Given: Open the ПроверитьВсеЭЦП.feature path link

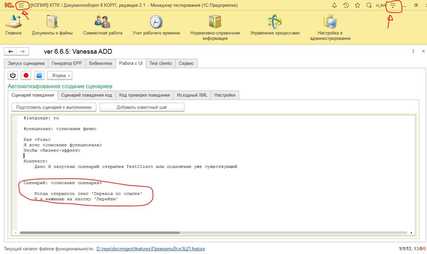Looking at the screenshot, I should coord(151,249).
